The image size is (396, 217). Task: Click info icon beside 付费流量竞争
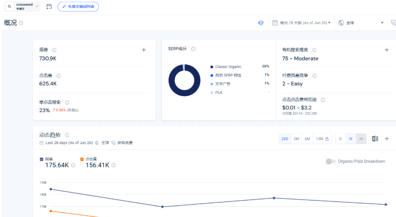pos(315,76)
